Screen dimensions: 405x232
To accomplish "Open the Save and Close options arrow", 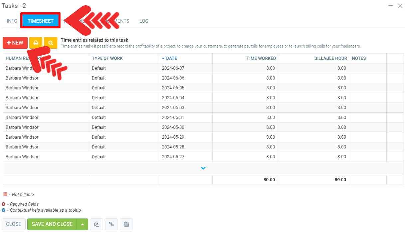I will tap(82, 224).
